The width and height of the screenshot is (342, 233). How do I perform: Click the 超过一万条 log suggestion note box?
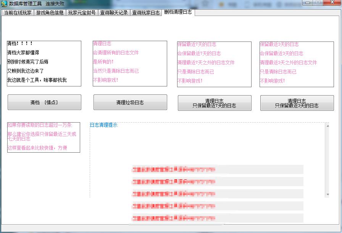pos(44,137)
